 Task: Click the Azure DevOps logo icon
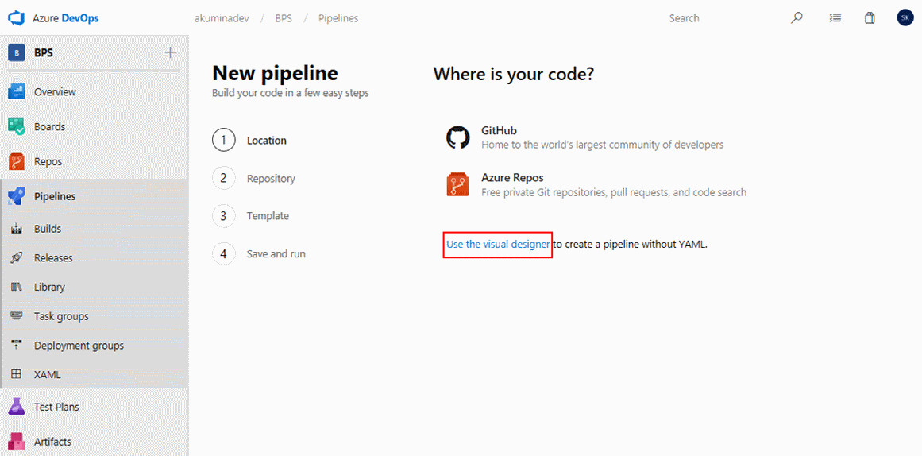point(15,18)
